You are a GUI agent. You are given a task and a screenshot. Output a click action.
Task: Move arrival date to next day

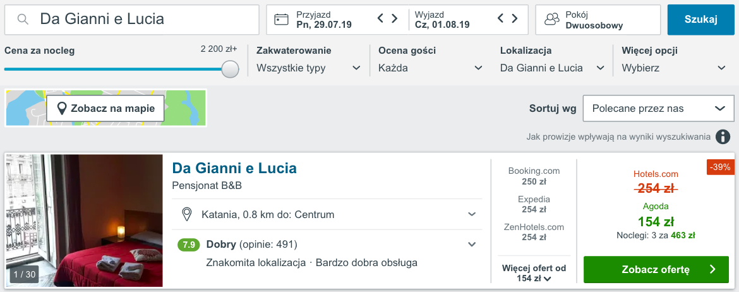[x=395, y=18]
